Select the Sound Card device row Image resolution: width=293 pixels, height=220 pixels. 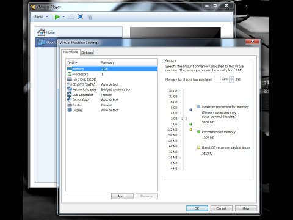click(x=112, y=100)
